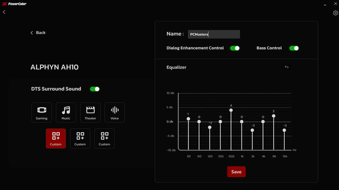The image size is (339, 190).
Task: Click the Name field containing PCMasters
Action: pyautogui.click(x=214, y=34)
